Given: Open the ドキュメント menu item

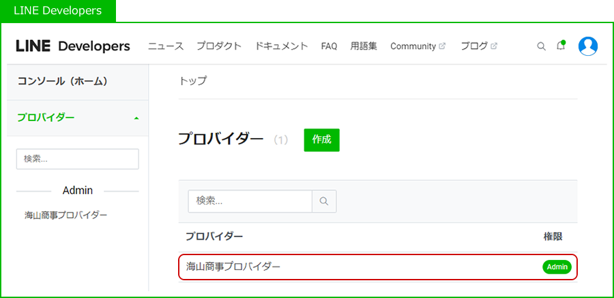Looking at the screenshot, I should [x=282, y=46].
